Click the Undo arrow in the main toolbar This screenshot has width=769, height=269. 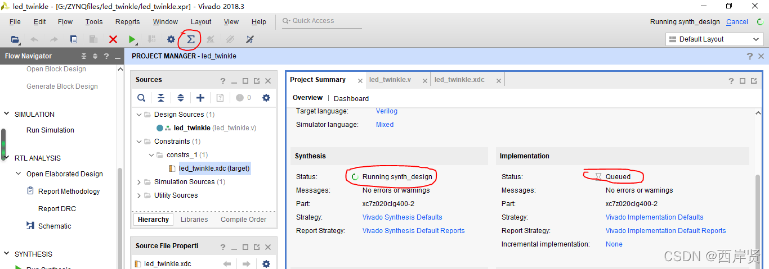[34, 39]
